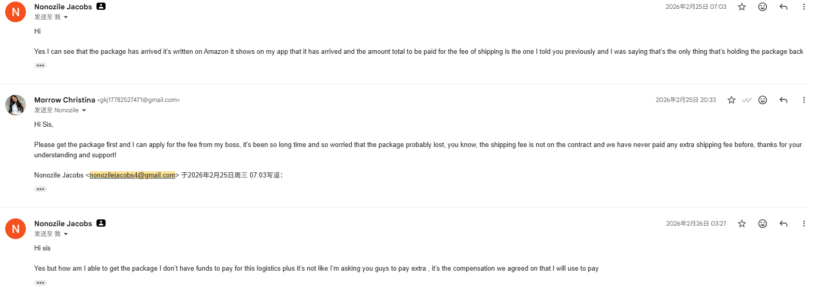Show trimmed content in first email
Viewport: 816px width, 296px height.
tap(40, 66)
